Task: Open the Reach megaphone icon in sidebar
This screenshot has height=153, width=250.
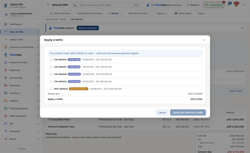Action: [5, 139]
